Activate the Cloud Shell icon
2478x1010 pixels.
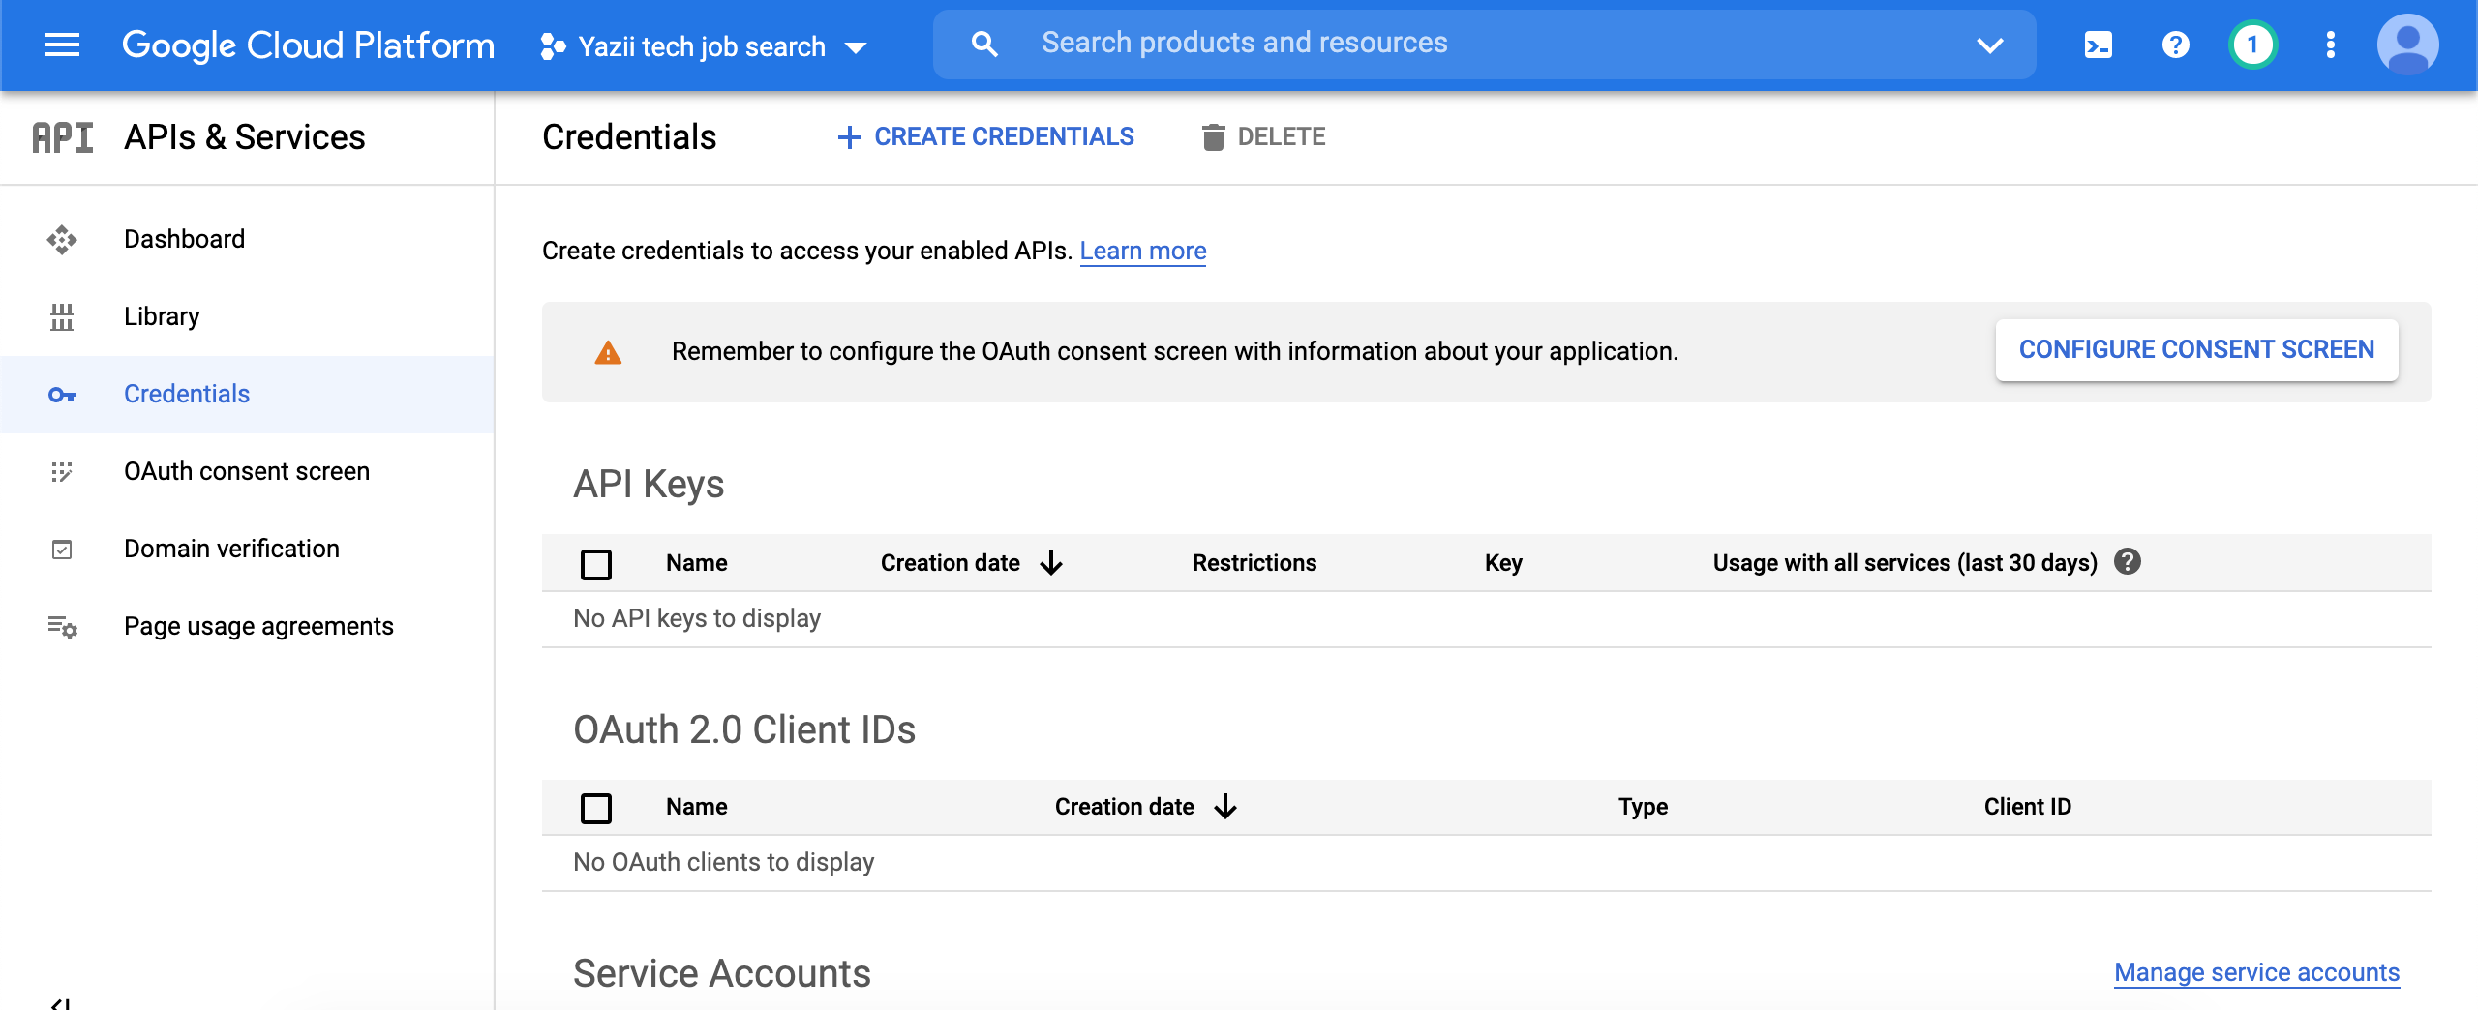point(2099,45)
